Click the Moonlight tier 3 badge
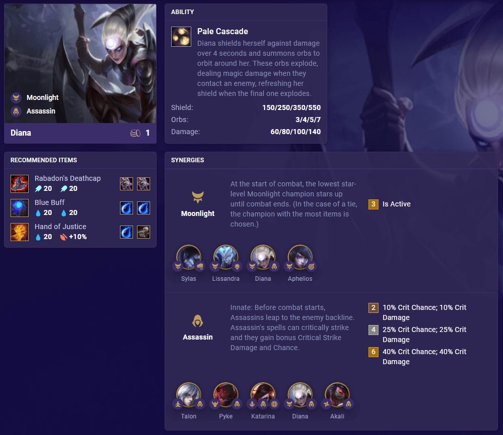This screenshot has width=503, height=435. pyautogui.click(x=373, y=204)
